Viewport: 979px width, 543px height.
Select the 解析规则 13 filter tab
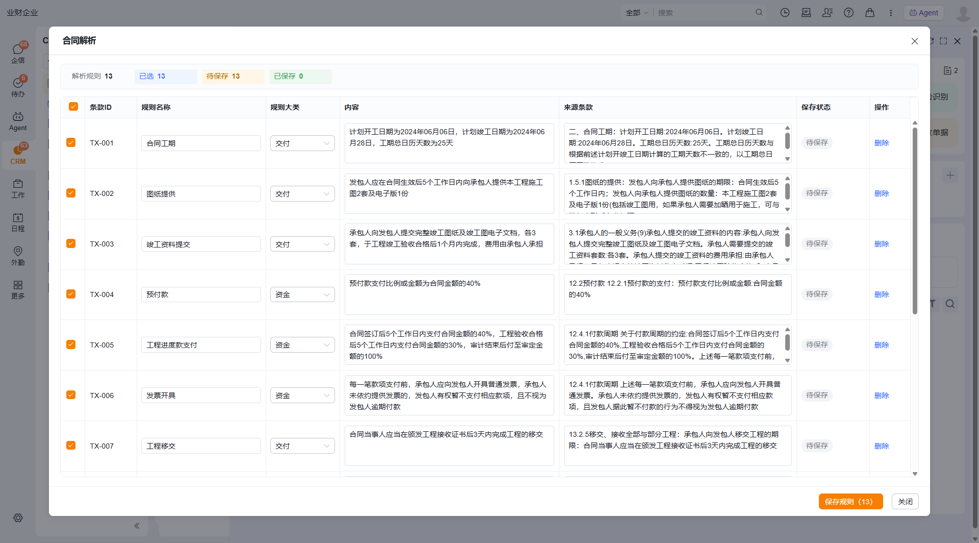tap(92, 77)
